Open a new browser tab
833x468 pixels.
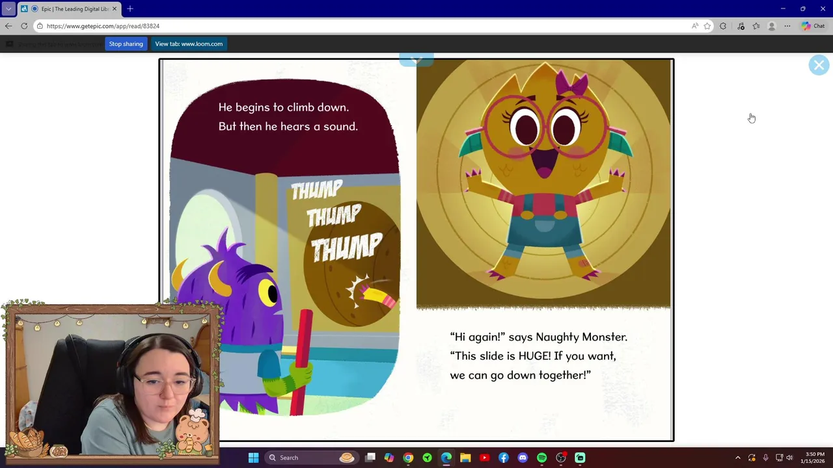point(130,8)
